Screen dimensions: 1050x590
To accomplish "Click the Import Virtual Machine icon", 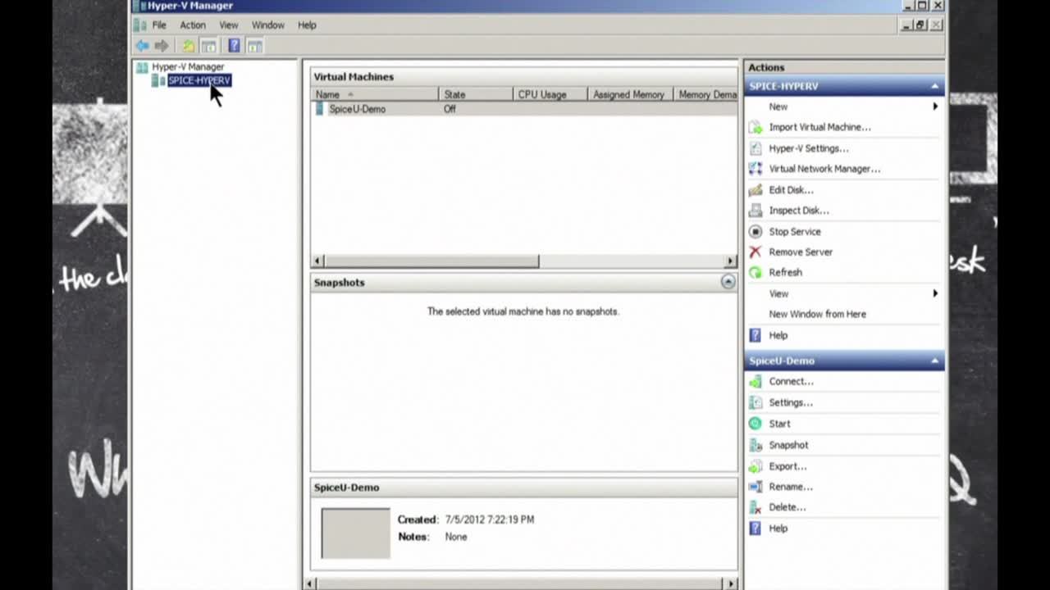I will [756, 127].
